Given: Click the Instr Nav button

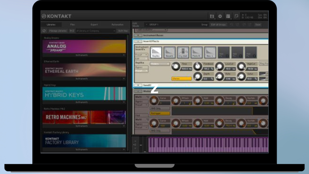Looking at the screenshot, I should [123, 31].
